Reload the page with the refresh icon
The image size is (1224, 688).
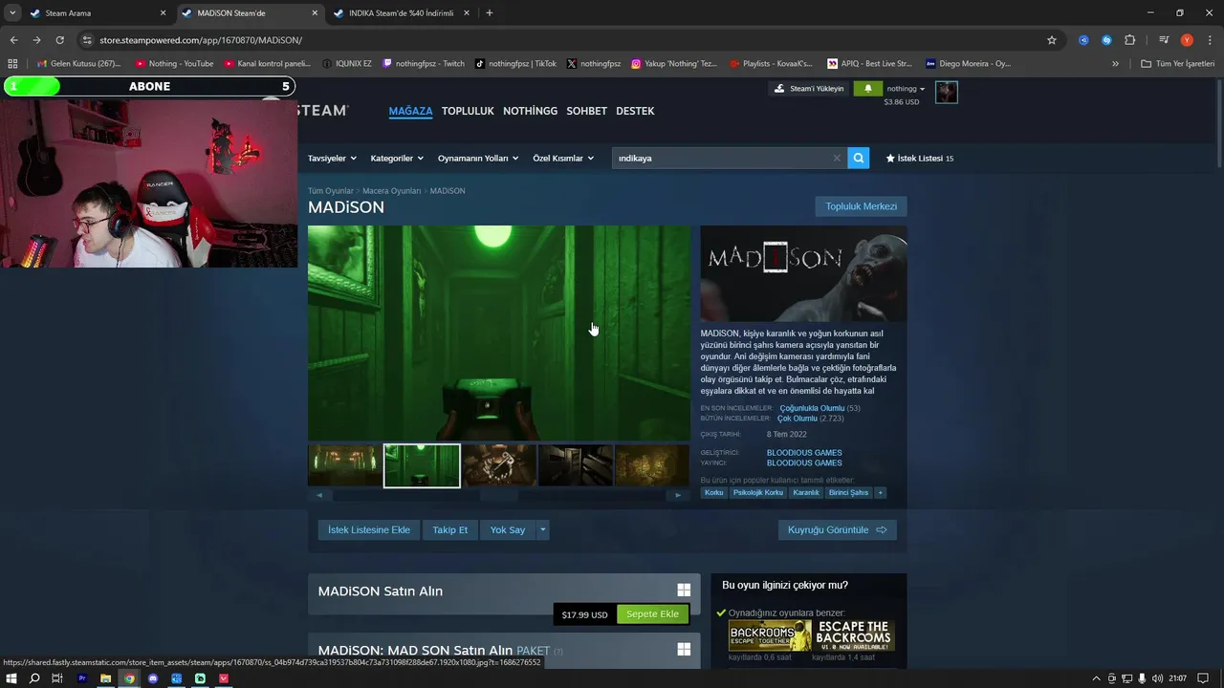pos(59,40)
